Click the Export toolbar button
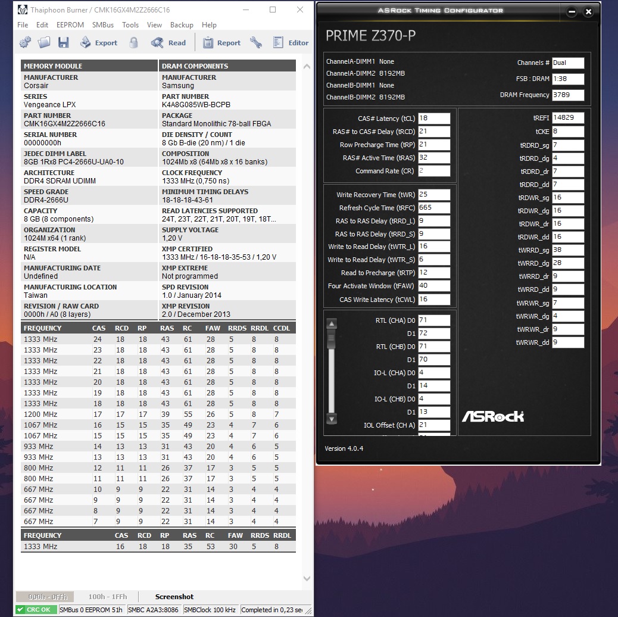 pyautogui.click(x=98, y=42)
